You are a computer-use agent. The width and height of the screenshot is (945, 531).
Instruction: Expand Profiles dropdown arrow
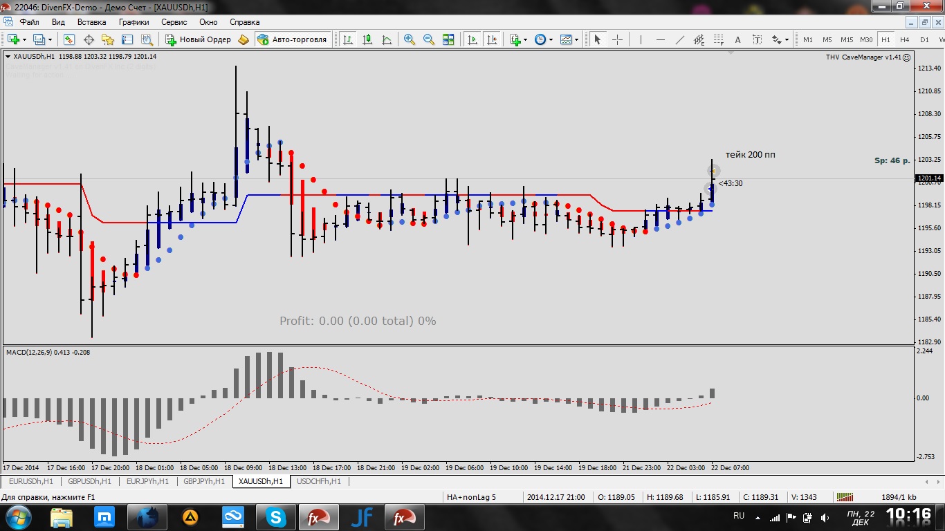click(x=50, y=40)
